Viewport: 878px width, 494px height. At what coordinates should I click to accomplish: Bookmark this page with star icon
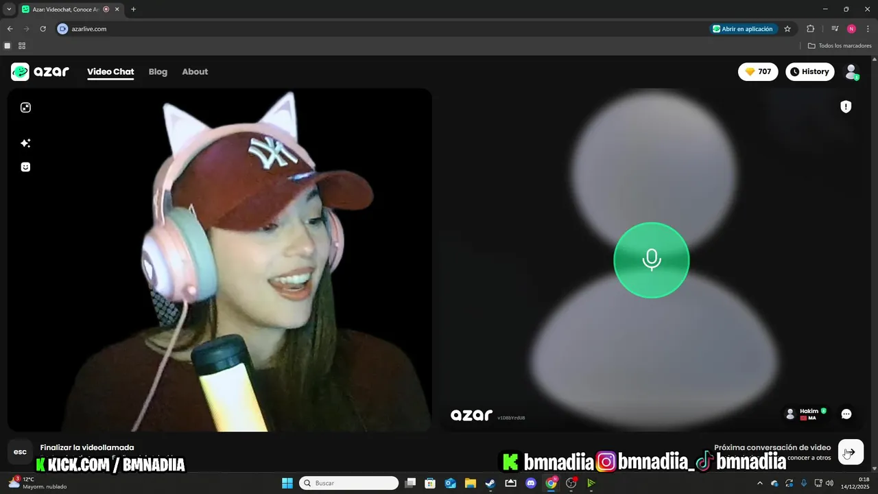pyautogui.click(x=787, y=29)
